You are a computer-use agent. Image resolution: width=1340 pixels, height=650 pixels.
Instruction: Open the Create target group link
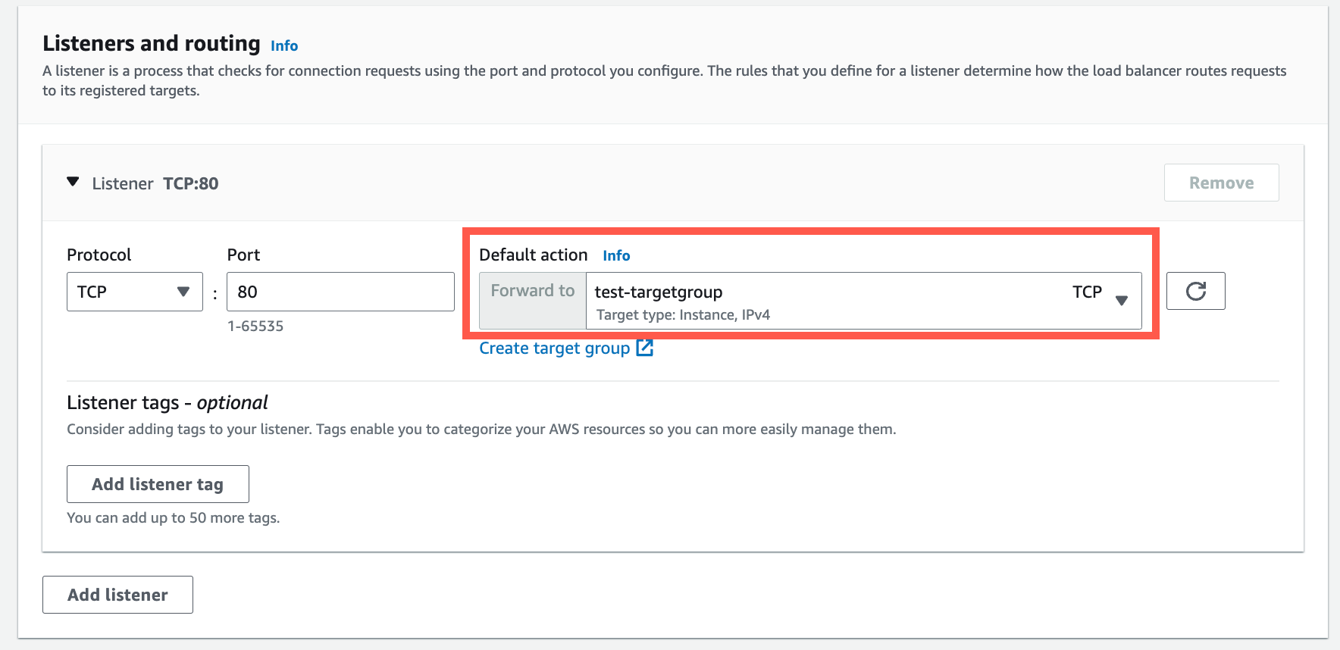(554, 348)
